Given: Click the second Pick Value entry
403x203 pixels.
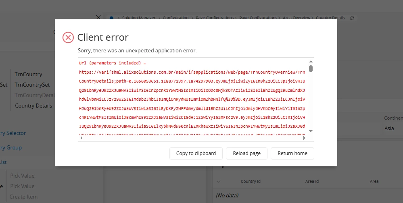Looking at the screenshot, I should 22,186.
